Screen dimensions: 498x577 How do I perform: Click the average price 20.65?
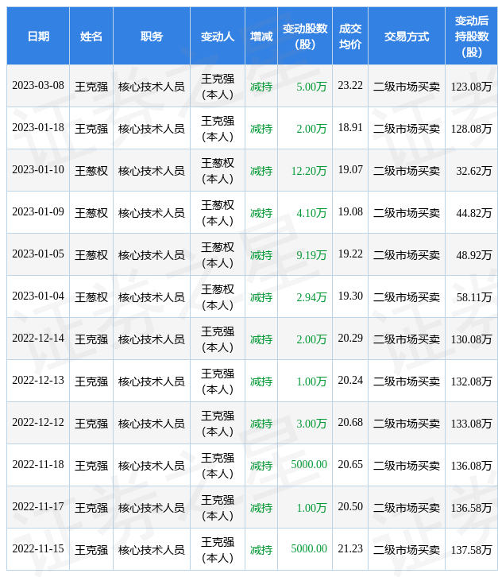pos(350,464)
